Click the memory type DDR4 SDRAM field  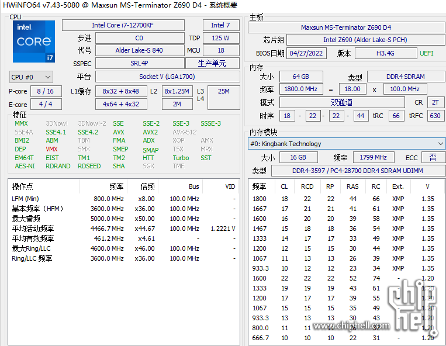(x=406, y=77)
